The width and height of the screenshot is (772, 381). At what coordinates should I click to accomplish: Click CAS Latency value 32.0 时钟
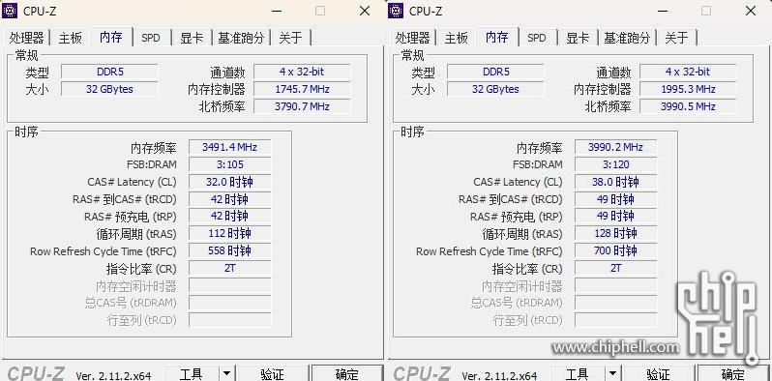click(x=230, y=182)
